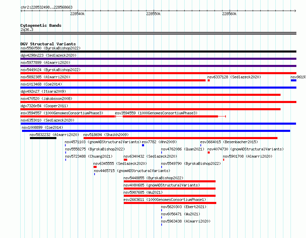306x238 pixels.
Task: Select the nsv5723488 (Chuang2021) label
Action: [89, 156]
